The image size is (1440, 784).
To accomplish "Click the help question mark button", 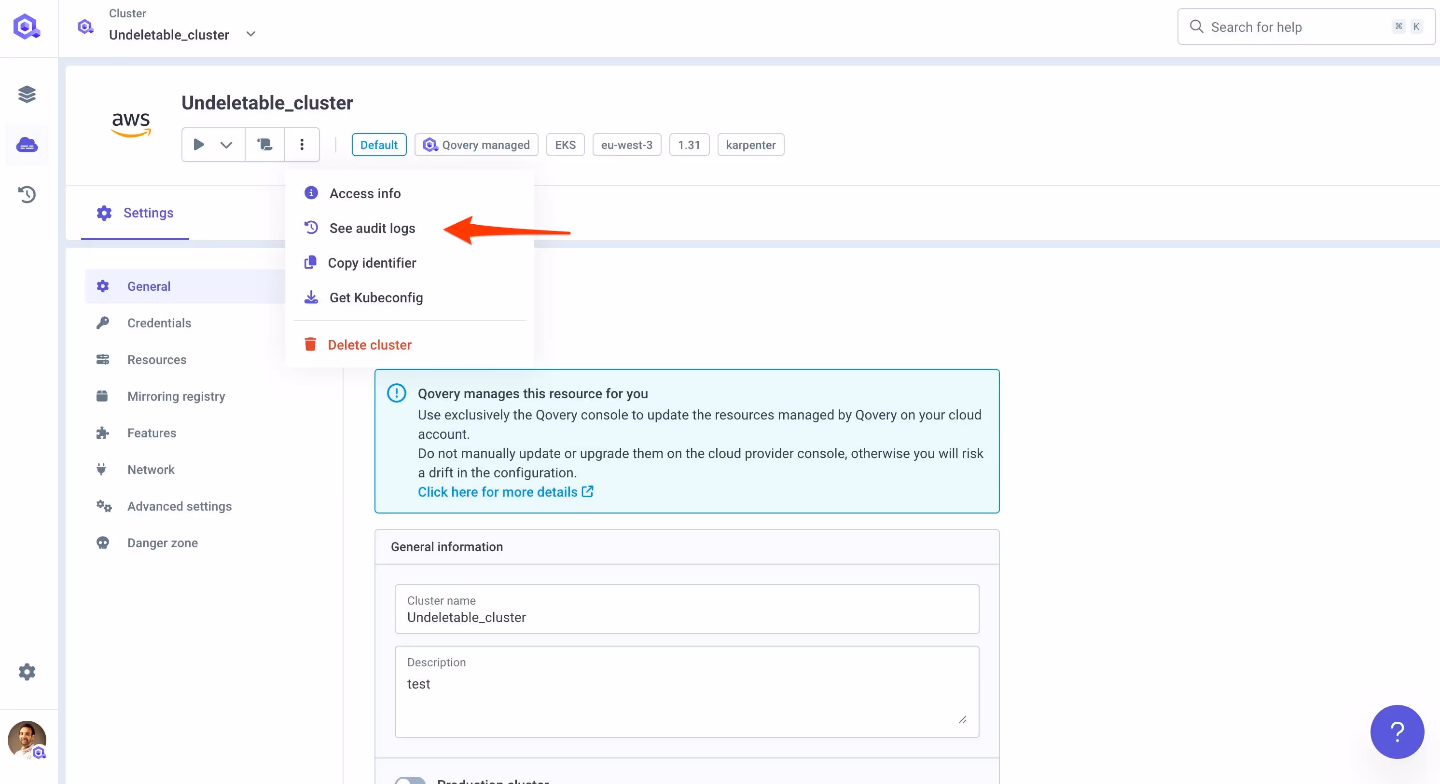I will [1397, 731].
